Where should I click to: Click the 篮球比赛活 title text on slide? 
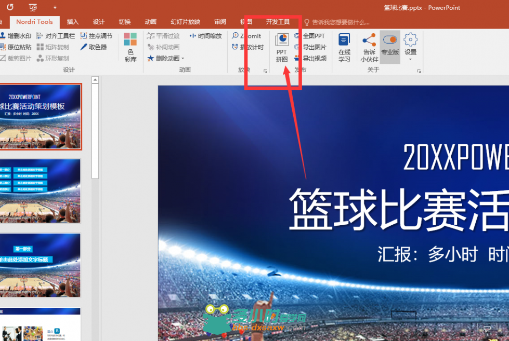(x=398, y=209)
